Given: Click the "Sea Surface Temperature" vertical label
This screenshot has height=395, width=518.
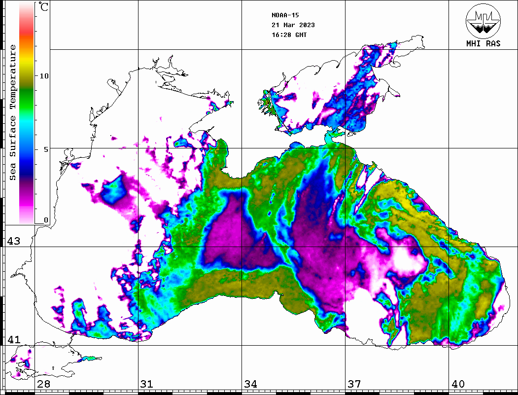Looking at the screenshot, I should click(12, 112).
